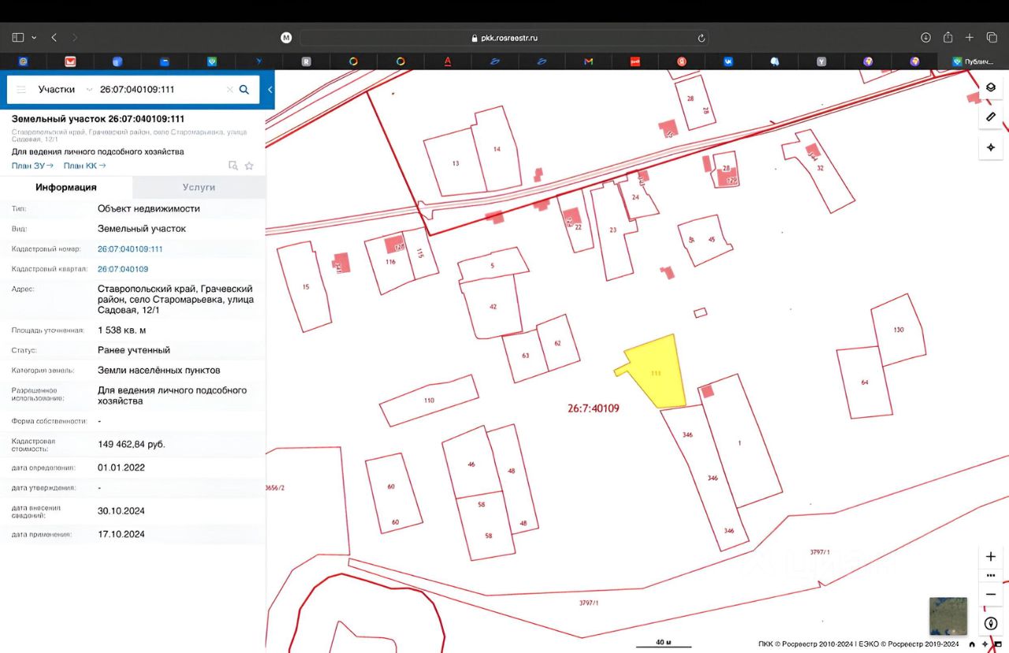Open the Gmail M pinned tab
The height and width of the screenshot is (653, 1009).
coord(588,62)
